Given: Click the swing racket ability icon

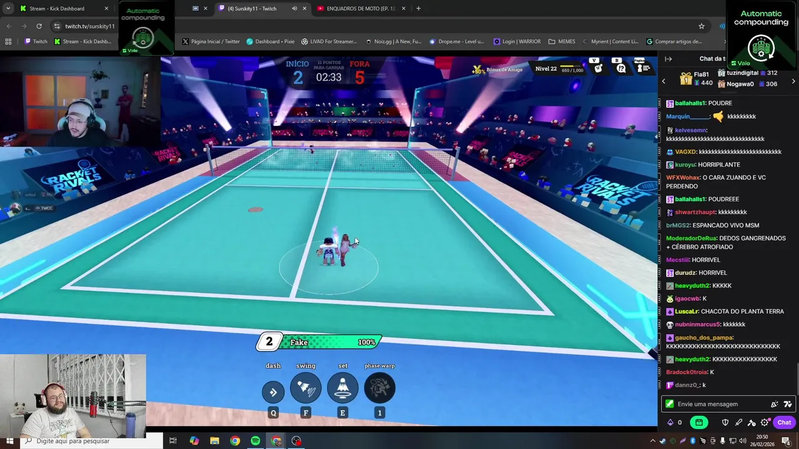Looking at the screenshot, I should pyautogui.click(x=306, y=389).
